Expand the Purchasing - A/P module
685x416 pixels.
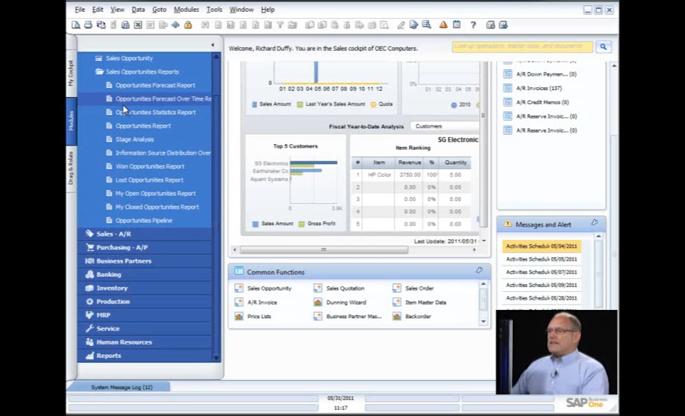tap(122, 247)
